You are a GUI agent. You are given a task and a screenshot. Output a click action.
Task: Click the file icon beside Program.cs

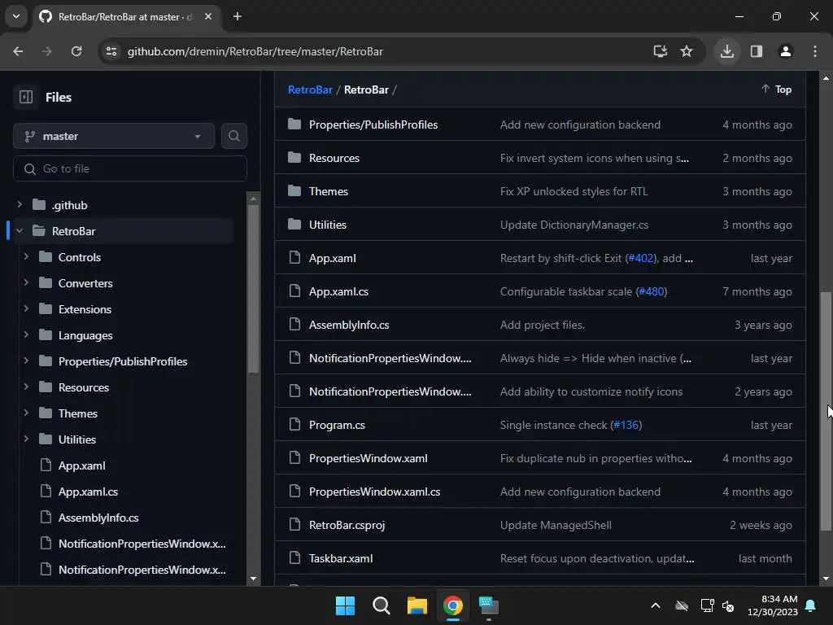294,425
